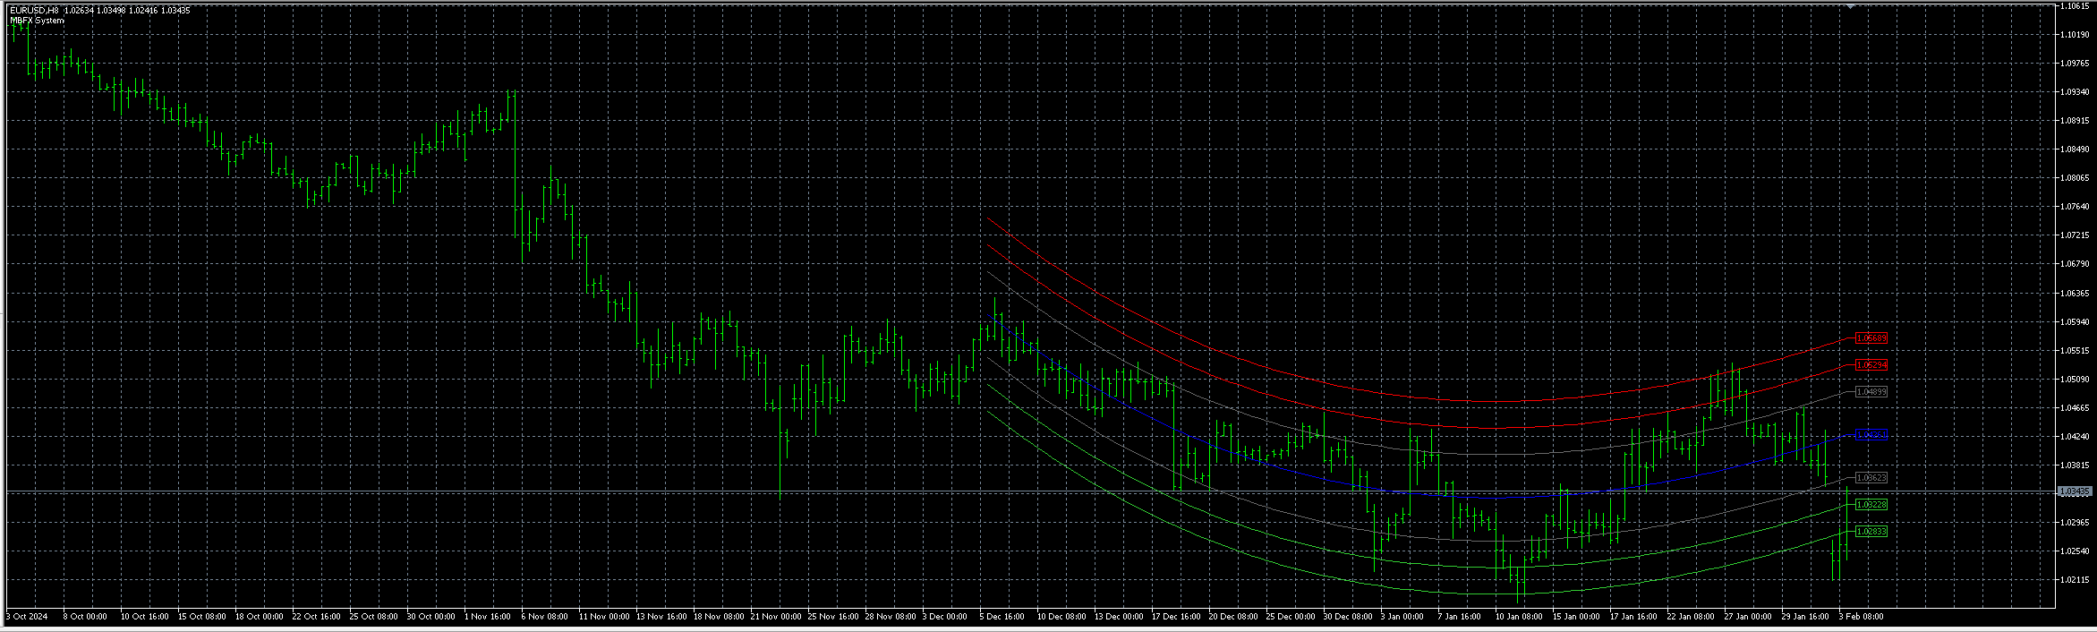Click the 13 Dec 00:00 time label

pyautogui.click(x=1119, y=617)
